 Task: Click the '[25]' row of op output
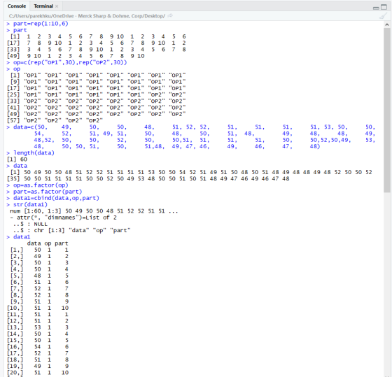coord(97,94)
